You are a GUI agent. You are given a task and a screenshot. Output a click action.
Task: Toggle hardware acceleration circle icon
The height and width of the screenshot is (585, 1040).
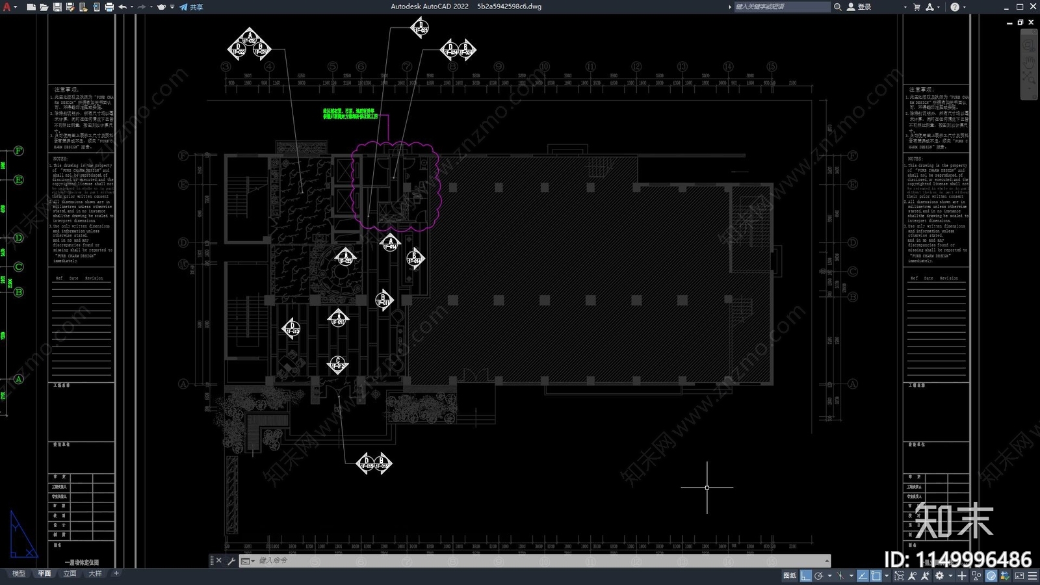[991, 576]
